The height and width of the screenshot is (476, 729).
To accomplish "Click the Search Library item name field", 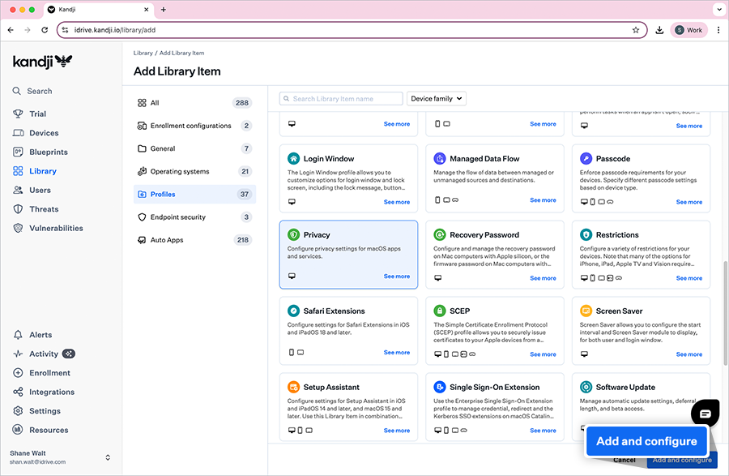I will coord(341,99).
